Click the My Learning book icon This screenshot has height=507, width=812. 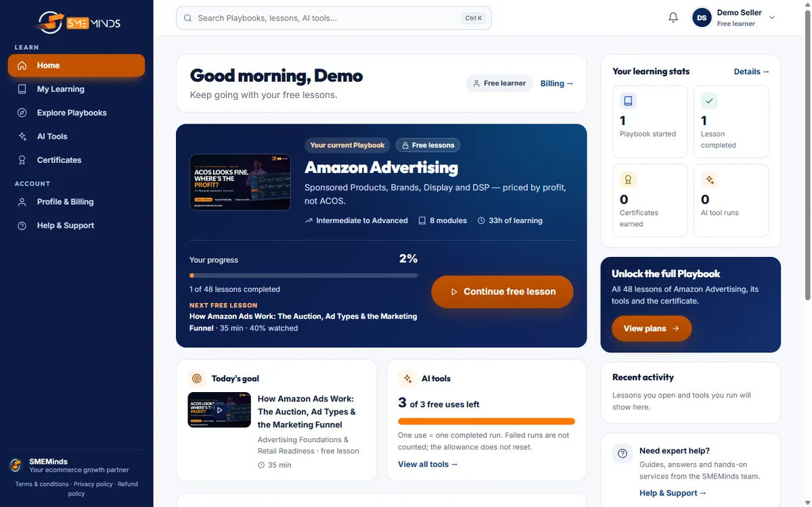[22, 89]
